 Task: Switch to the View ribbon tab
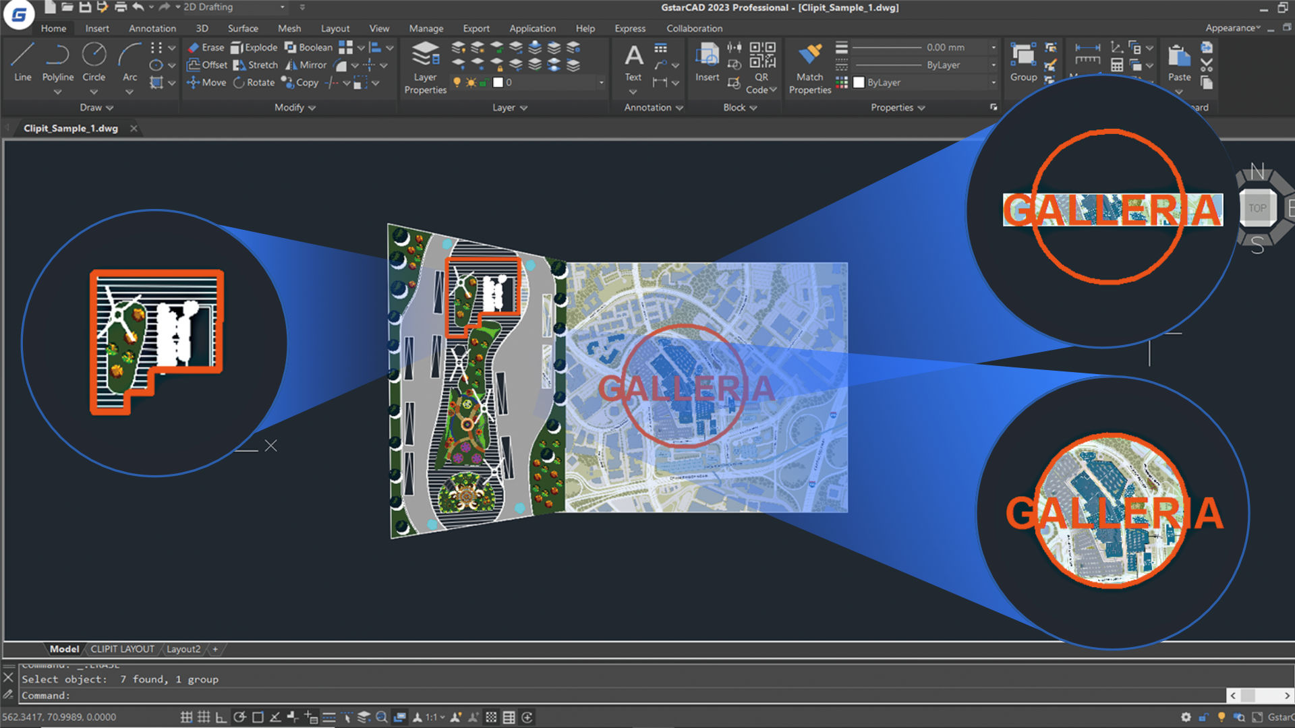(x=379, y=28)
